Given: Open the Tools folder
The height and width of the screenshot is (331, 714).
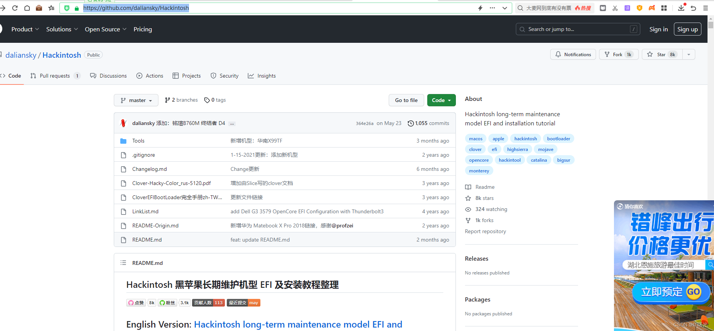Looking at the screenshot, I should pyautogui.click(x=138, y=141).
